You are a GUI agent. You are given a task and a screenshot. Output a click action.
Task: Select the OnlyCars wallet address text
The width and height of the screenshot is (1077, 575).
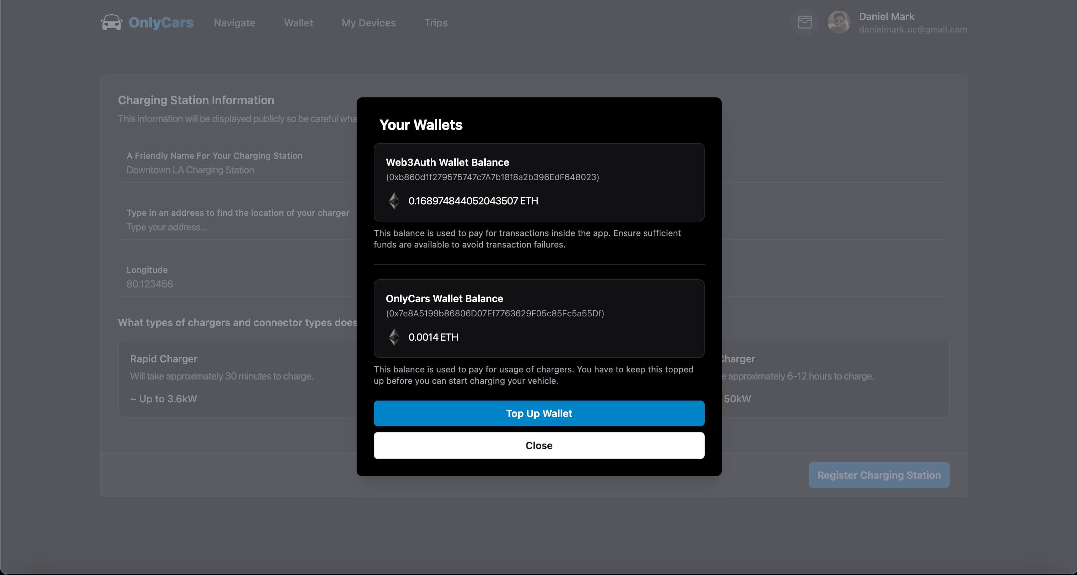495,314
